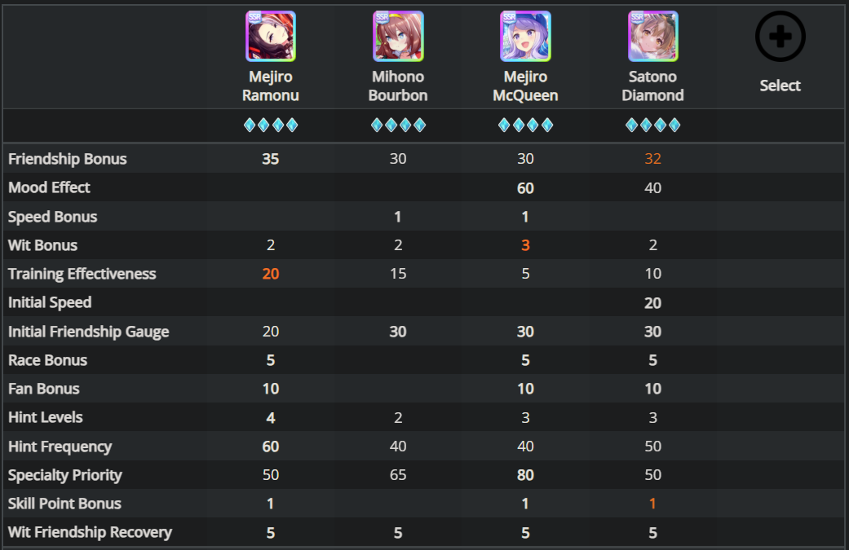This screenshot has height=550, width=849.
Task: Click the Mejiro Ramonu name text
Action: (270, 86)
